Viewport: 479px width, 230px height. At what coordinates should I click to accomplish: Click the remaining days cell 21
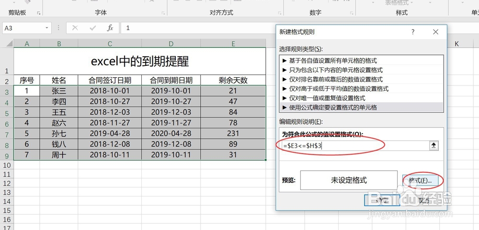pos(233,91)
